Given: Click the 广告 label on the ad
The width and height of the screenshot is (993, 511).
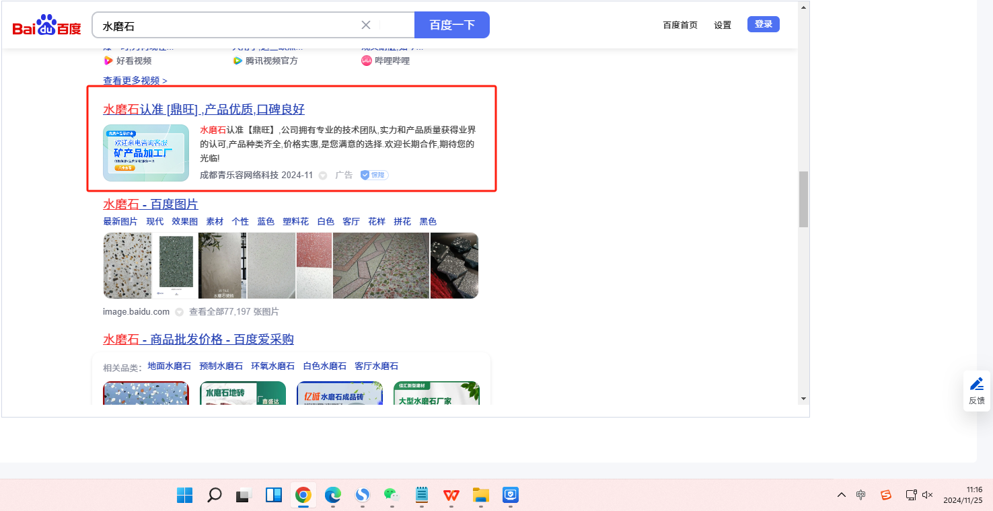Looking at the screenshot, I should click(344, 175).
